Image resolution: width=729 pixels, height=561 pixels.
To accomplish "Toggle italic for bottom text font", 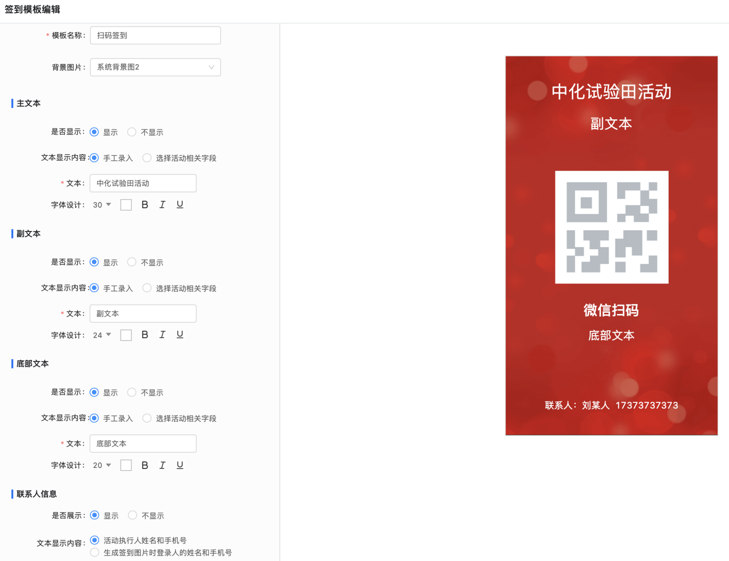I will (162, 465).
